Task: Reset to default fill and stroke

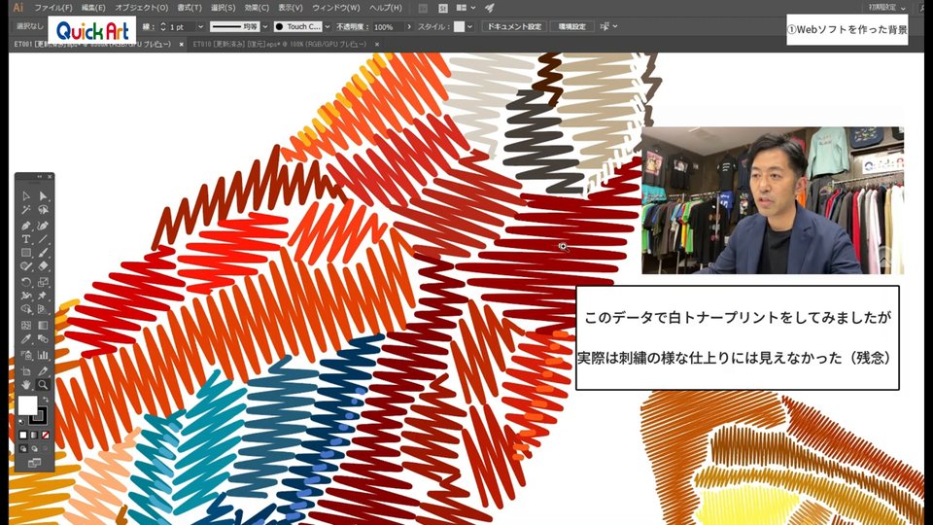Action: pyautogui.click(x=21, y=421)
